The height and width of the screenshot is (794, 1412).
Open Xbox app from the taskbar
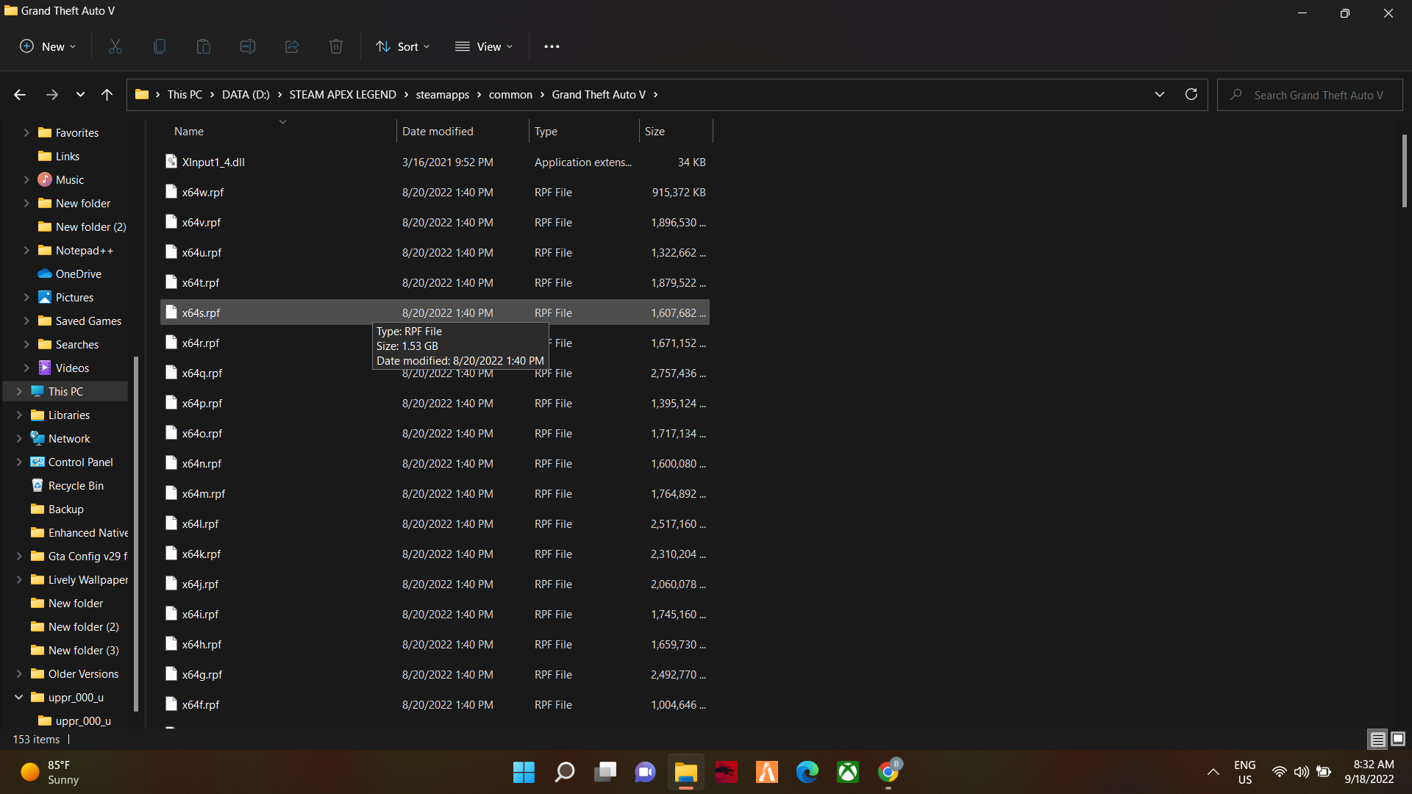click(847, 772)
